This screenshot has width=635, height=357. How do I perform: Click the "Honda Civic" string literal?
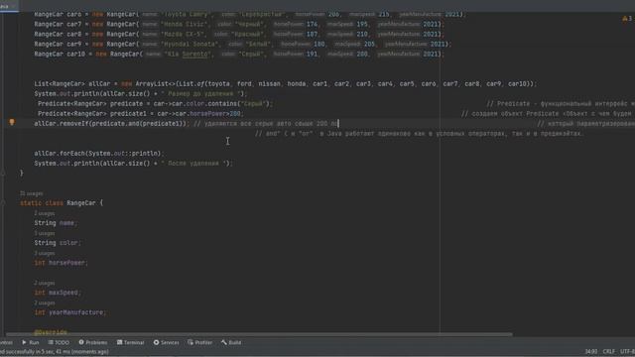tap(185, 24)
